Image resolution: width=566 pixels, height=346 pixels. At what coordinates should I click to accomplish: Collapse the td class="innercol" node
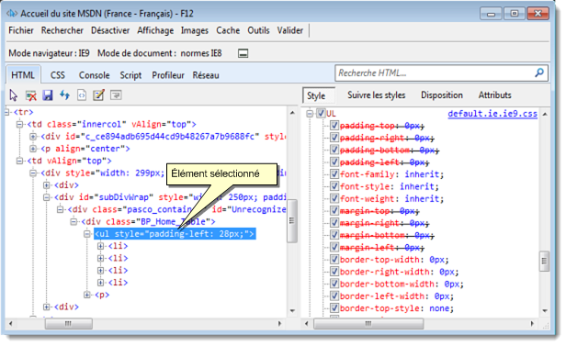click(x=19, y=124)
